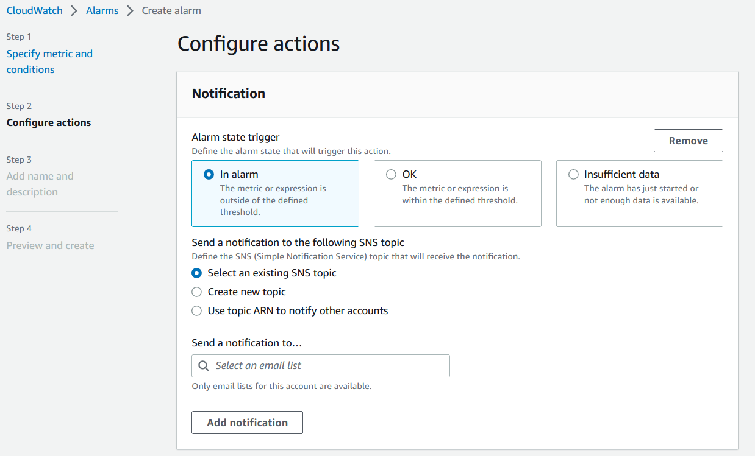The image size is (755, 456).
Task: Select the 'Insufficient data' alarm state trigger
Action: click(x=573, y=174)
